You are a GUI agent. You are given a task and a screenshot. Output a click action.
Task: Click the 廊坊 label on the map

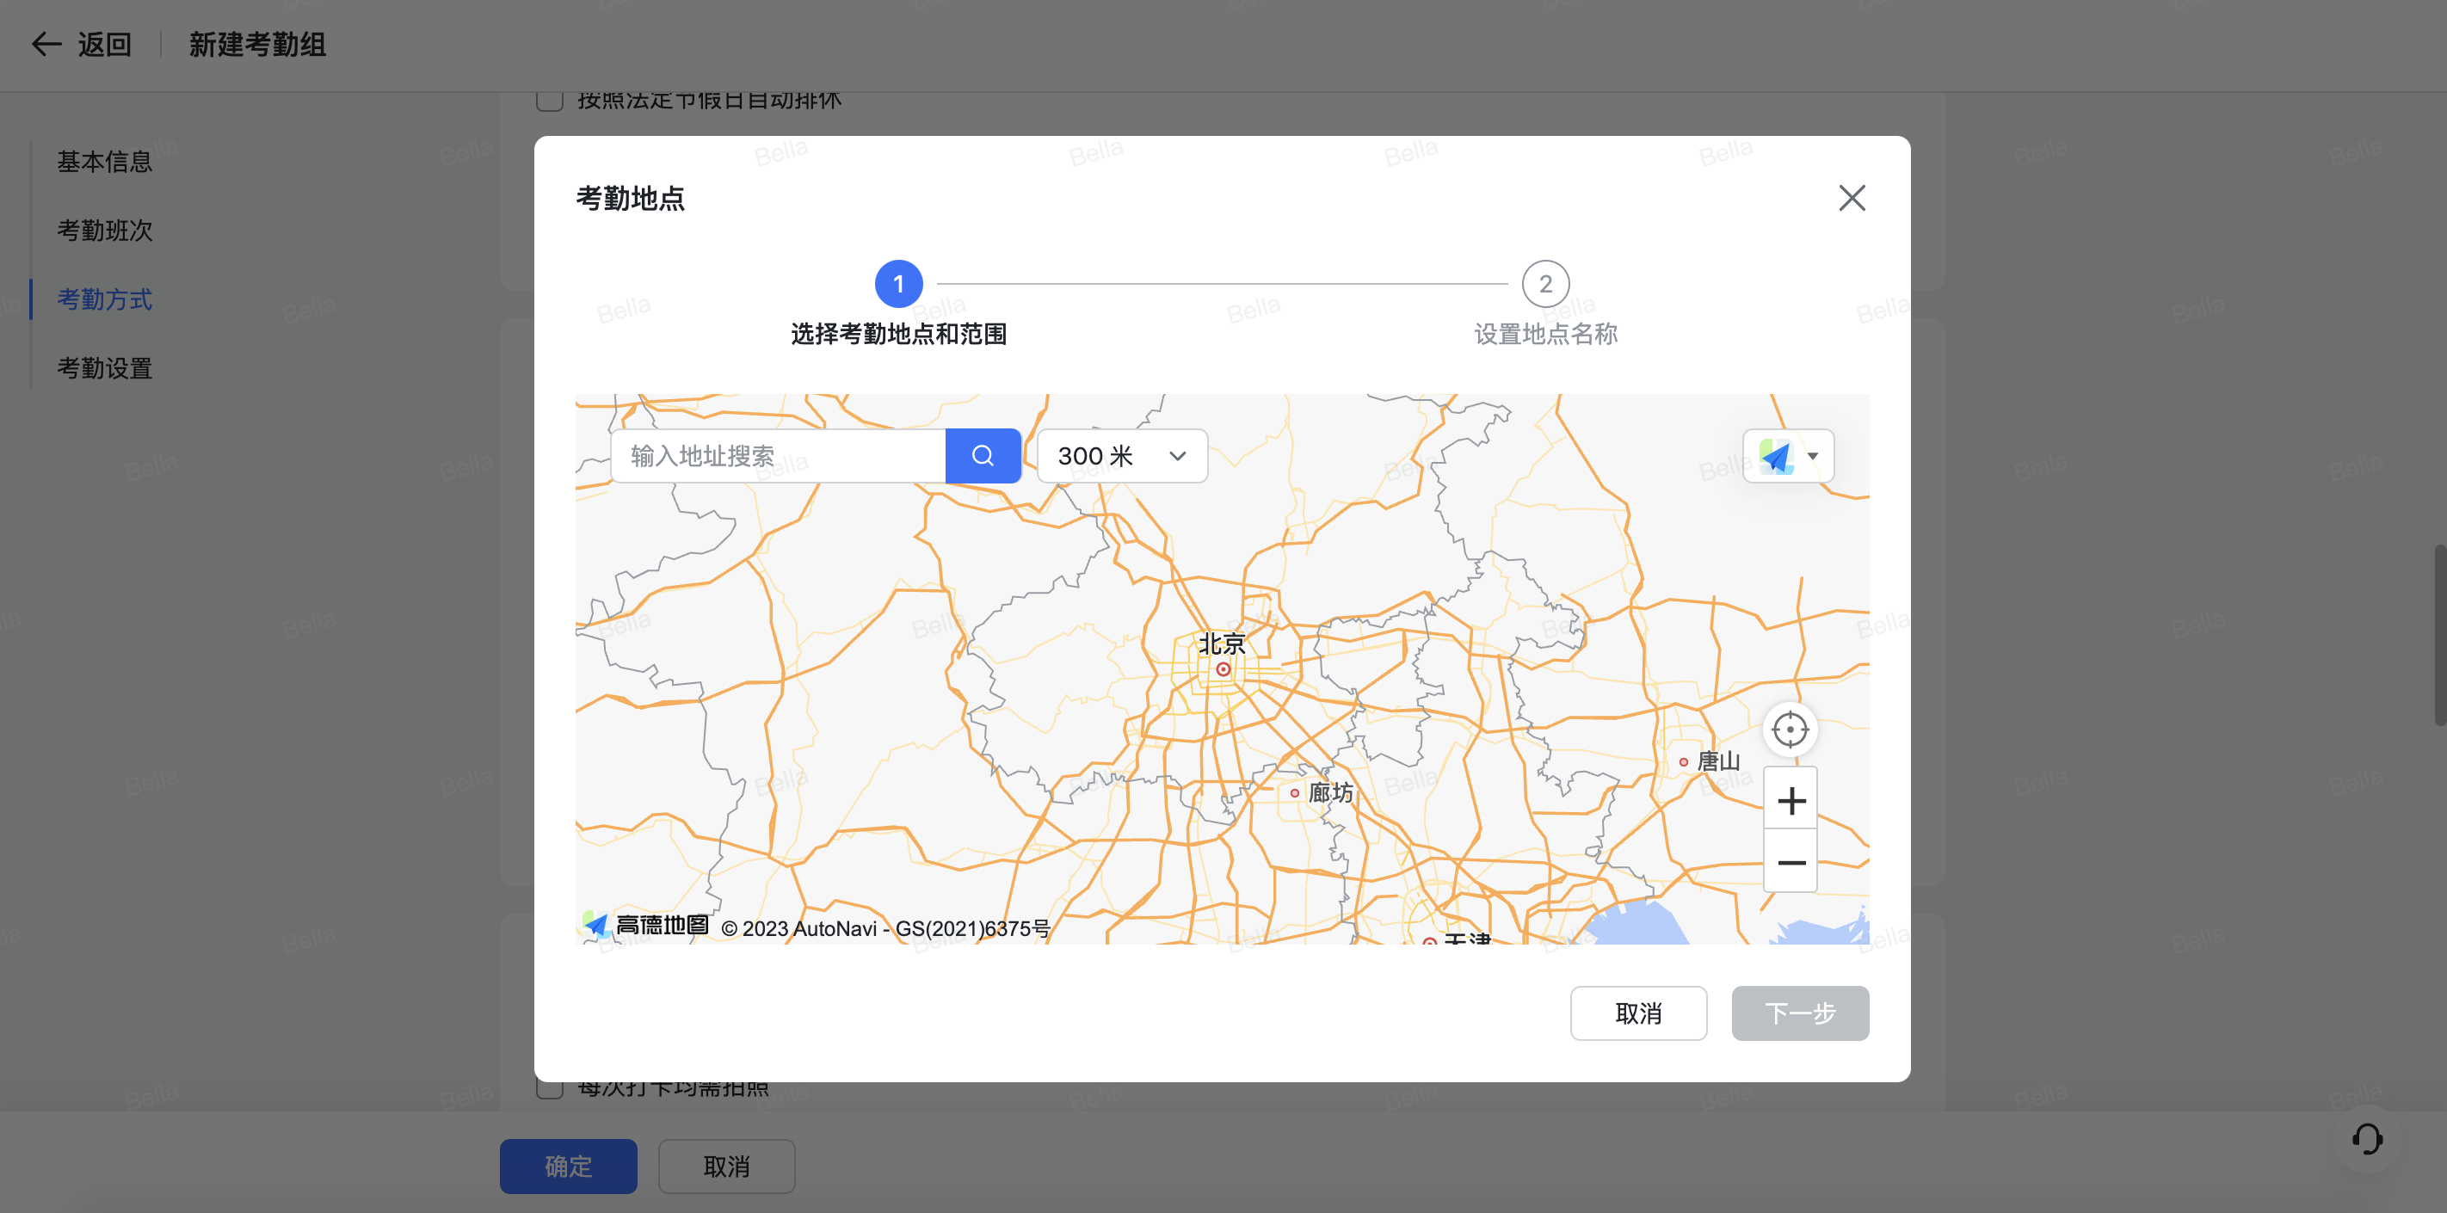pyautogui.click(x=1330, y=792)
